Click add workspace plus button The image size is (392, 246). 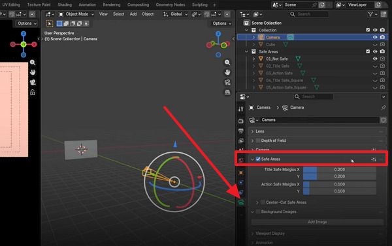(214, 5)
